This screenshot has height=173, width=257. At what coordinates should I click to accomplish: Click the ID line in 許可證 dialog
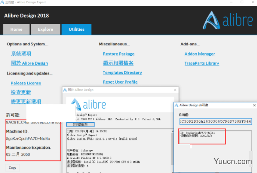[198, 133]
